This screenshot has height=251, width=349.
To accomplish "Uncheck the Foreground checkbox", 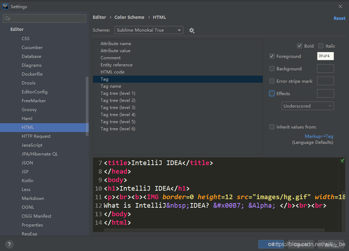I will 272,56.
